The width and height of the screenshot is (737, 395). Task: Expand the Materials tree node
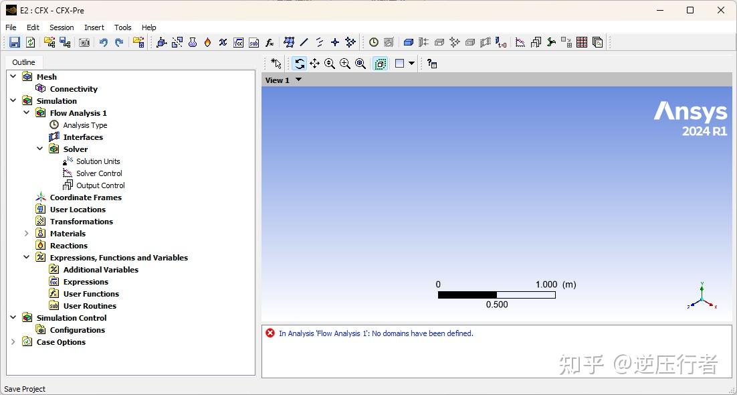26,233
